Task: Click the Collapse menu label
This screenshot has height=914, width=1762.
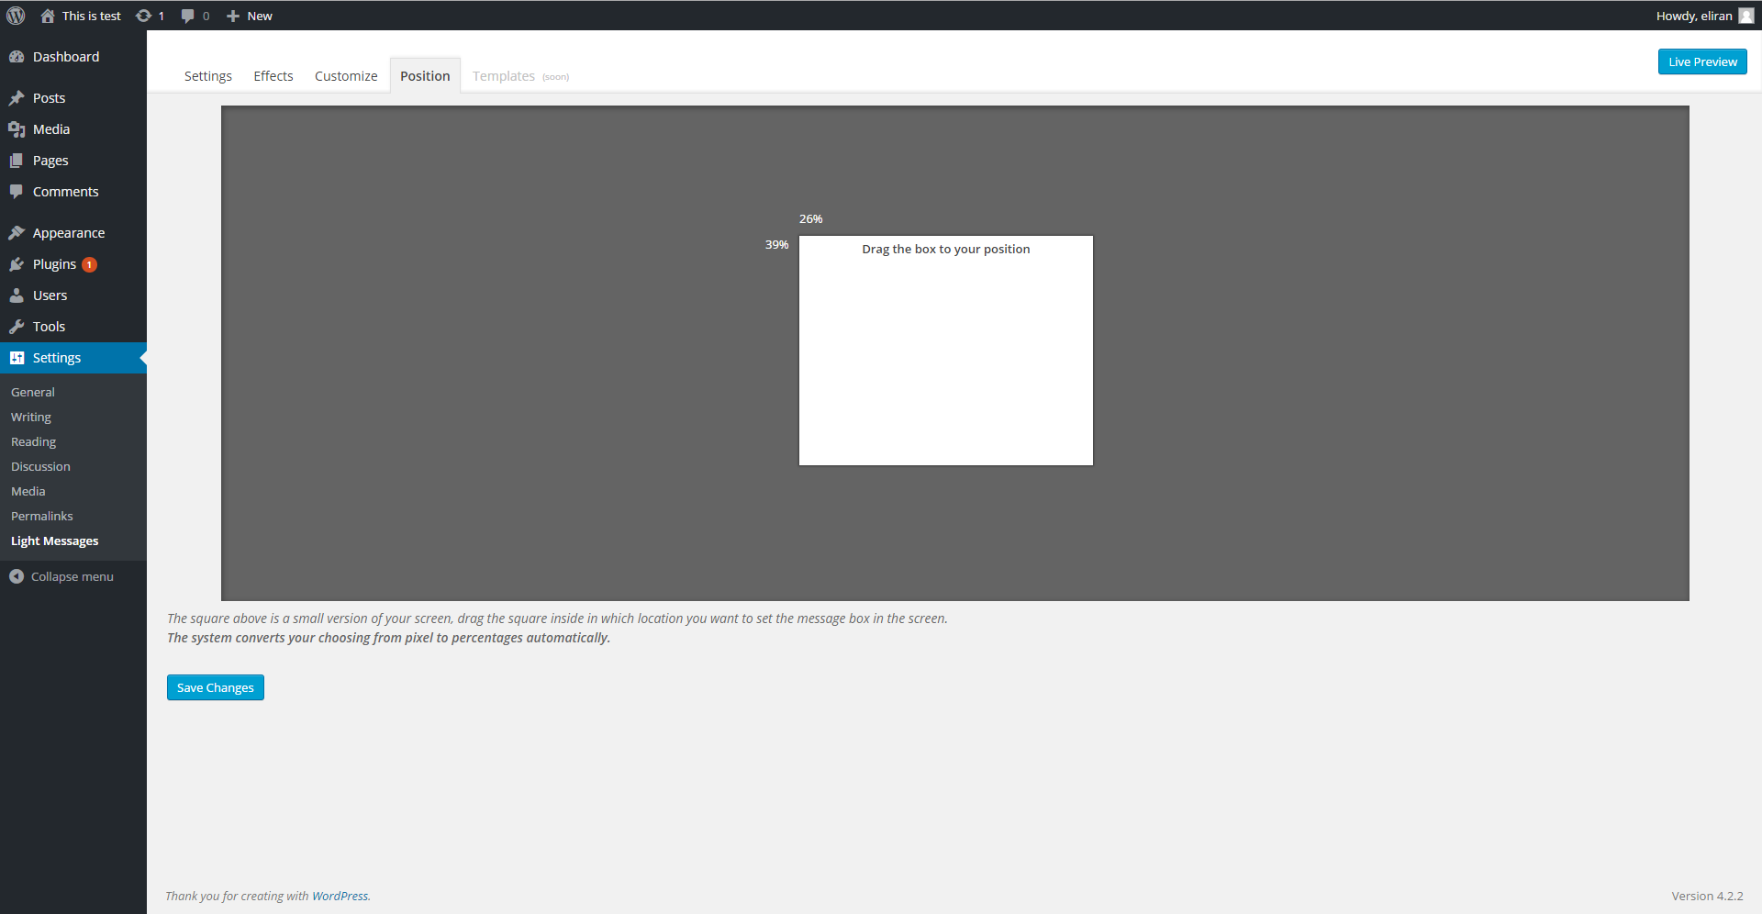Action: 72,576
